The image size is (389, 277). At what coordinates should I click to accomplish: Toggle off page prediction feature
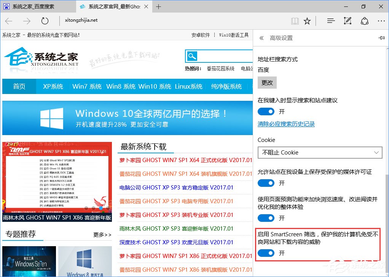pyautogui.click(x=266, y=218)
